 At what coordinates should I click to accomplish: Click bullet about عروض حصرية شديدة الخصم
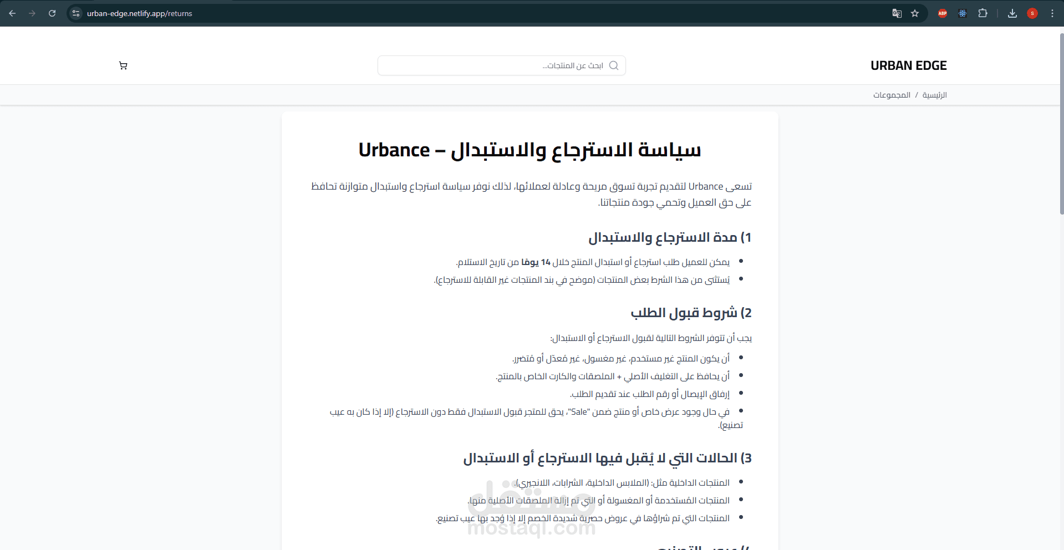click(583, 518)
